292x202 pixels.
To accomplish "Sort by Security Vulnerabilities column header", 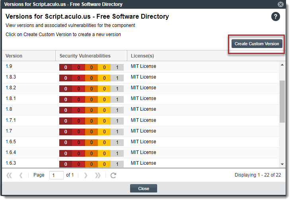I will (85, 56).
